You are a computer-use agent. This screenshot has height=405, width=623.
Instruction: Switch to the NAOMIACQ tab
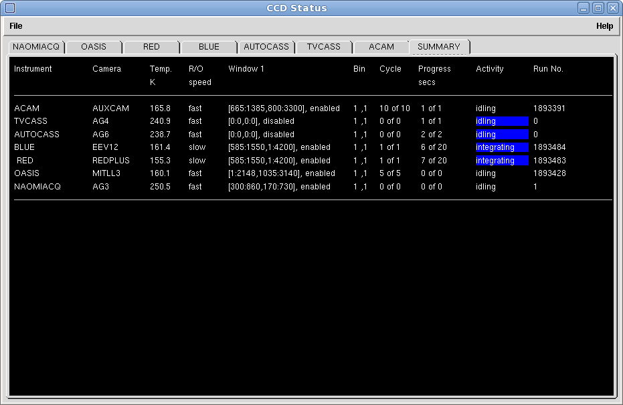36,47
